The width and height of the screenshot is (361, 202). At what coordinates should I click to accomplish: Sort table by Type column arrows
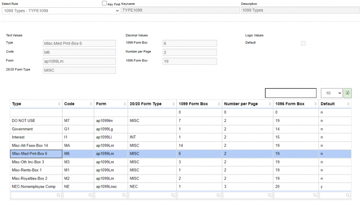60,104
